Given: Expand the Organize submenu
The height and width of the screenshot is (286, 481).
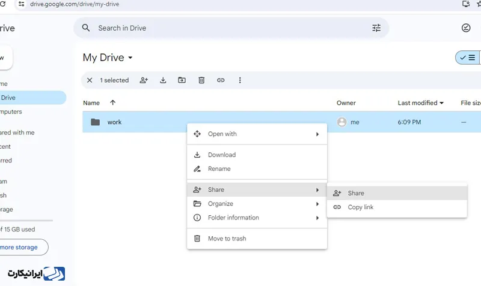Looking at the screenshot, I should tap(257, 204).
